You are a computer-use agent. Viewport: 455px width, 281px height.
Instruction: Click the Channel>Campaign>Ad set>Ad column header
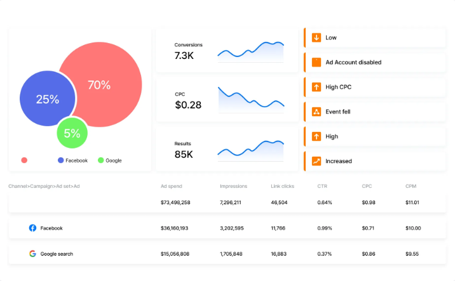[44, 186]
